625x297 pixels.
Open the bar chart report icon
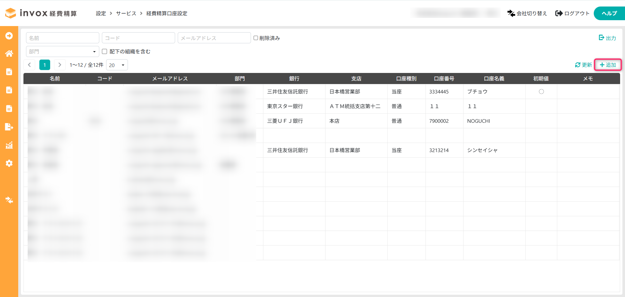(x=9, y=145)
